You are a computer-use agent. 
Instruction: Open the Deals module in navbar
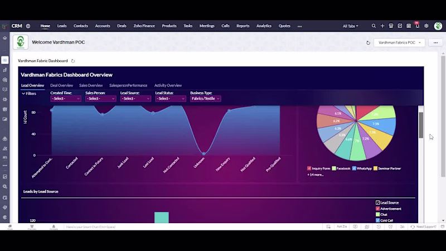122,26
